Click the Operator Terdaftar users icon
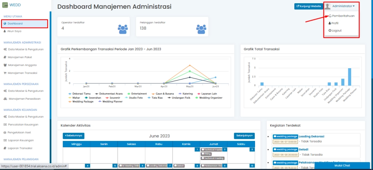This screenshot has height=170, width=373. (123, 28)
